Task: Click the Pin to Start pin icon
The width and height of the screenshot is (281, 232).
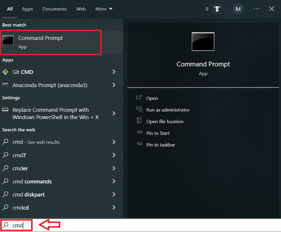Action: 139,133
